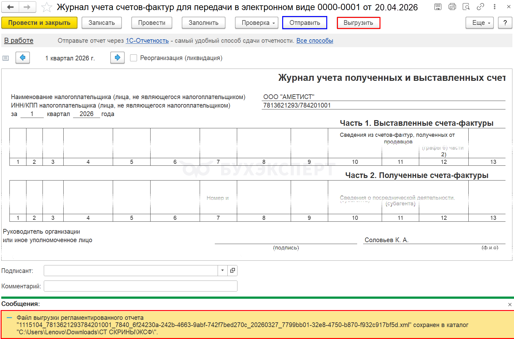Switch to the previous quarter arrow
The height and width of the screenshot is (339, 514).
(23, 58)
